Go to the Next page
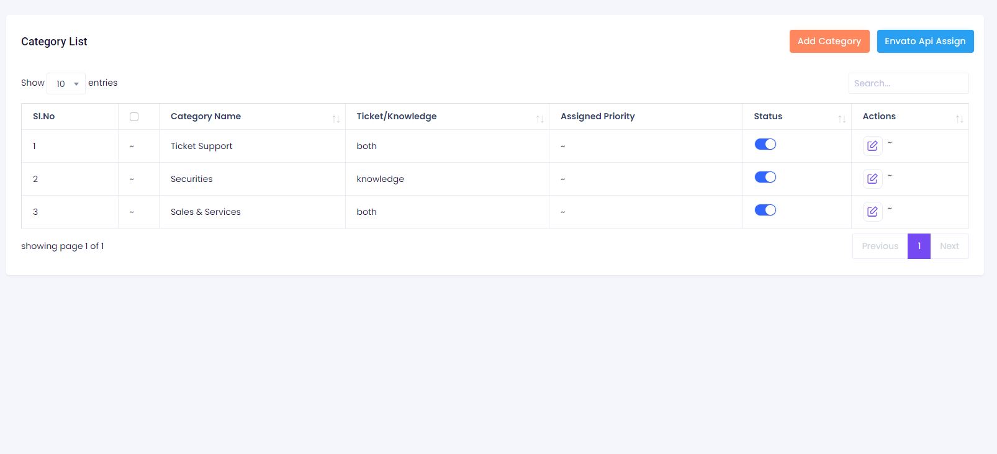 click(949, 247)
